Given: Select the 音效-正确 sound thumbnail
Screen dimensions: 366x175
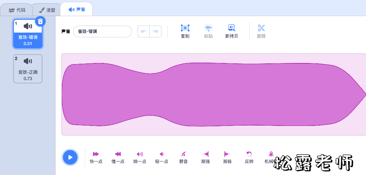Looking at the screenshot, I should coord(28,68).
